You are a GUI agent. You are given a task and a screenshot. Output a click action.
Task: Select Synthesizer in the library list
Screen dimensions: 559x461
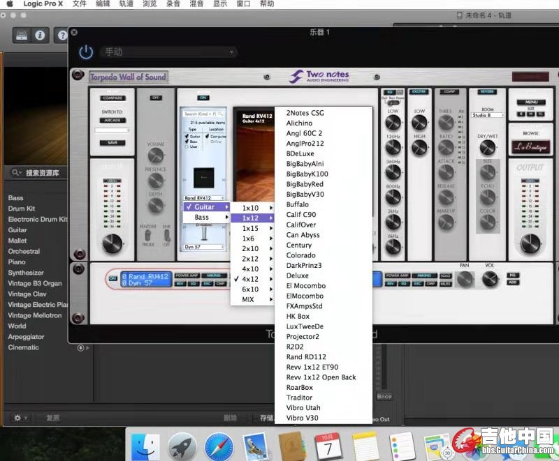click(26, 273)
